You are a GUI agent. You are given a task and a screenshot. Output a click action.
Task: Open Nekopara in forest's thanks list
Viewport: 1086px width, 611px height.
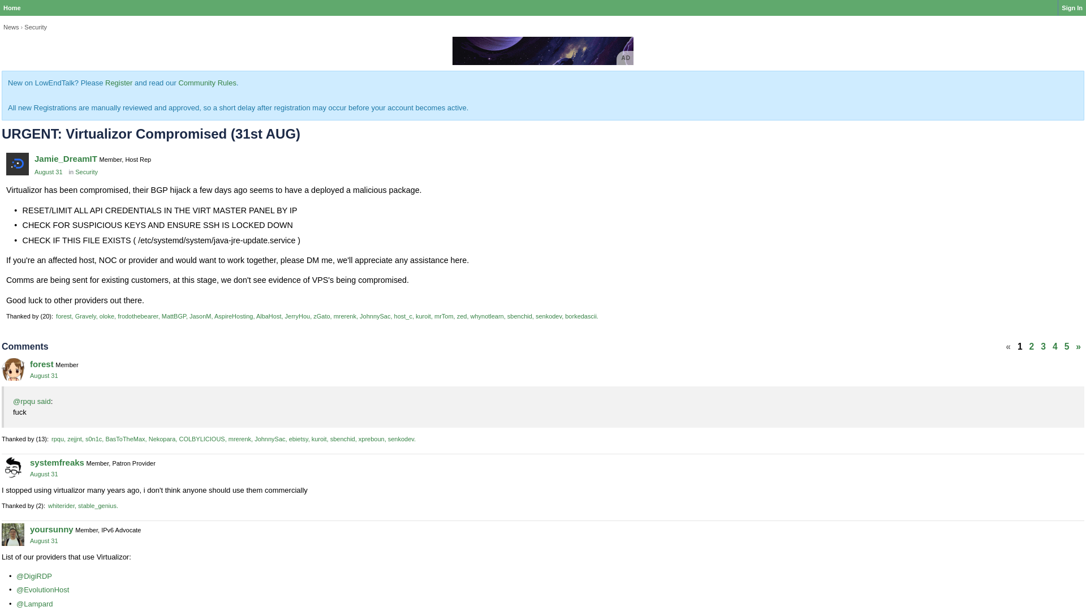pyautogui.click(x=162, y=439)
